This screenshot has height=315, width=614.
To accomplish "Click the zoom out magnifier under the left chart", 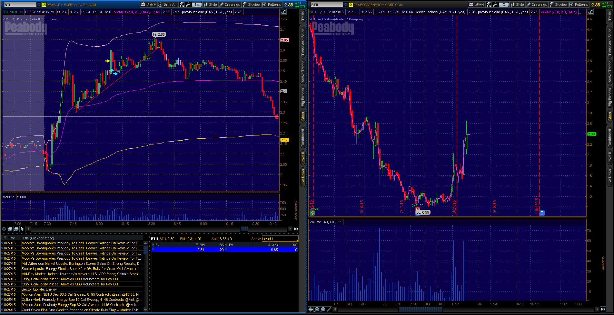I will click(x=16, y=229).
